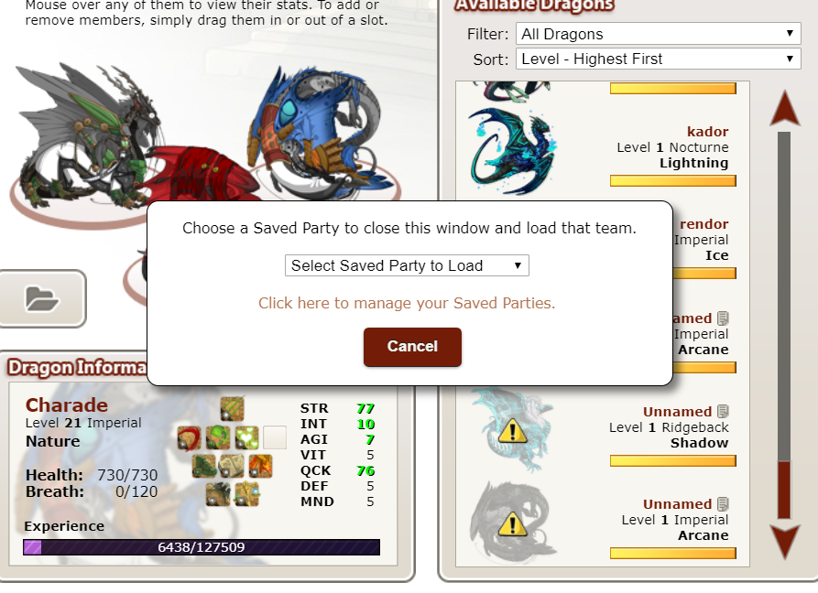Image resolution: width=818 pixels, height=593 pixels.
Task: Open note icon beside Unnamed Ridgeback
Action: [723, 412]
